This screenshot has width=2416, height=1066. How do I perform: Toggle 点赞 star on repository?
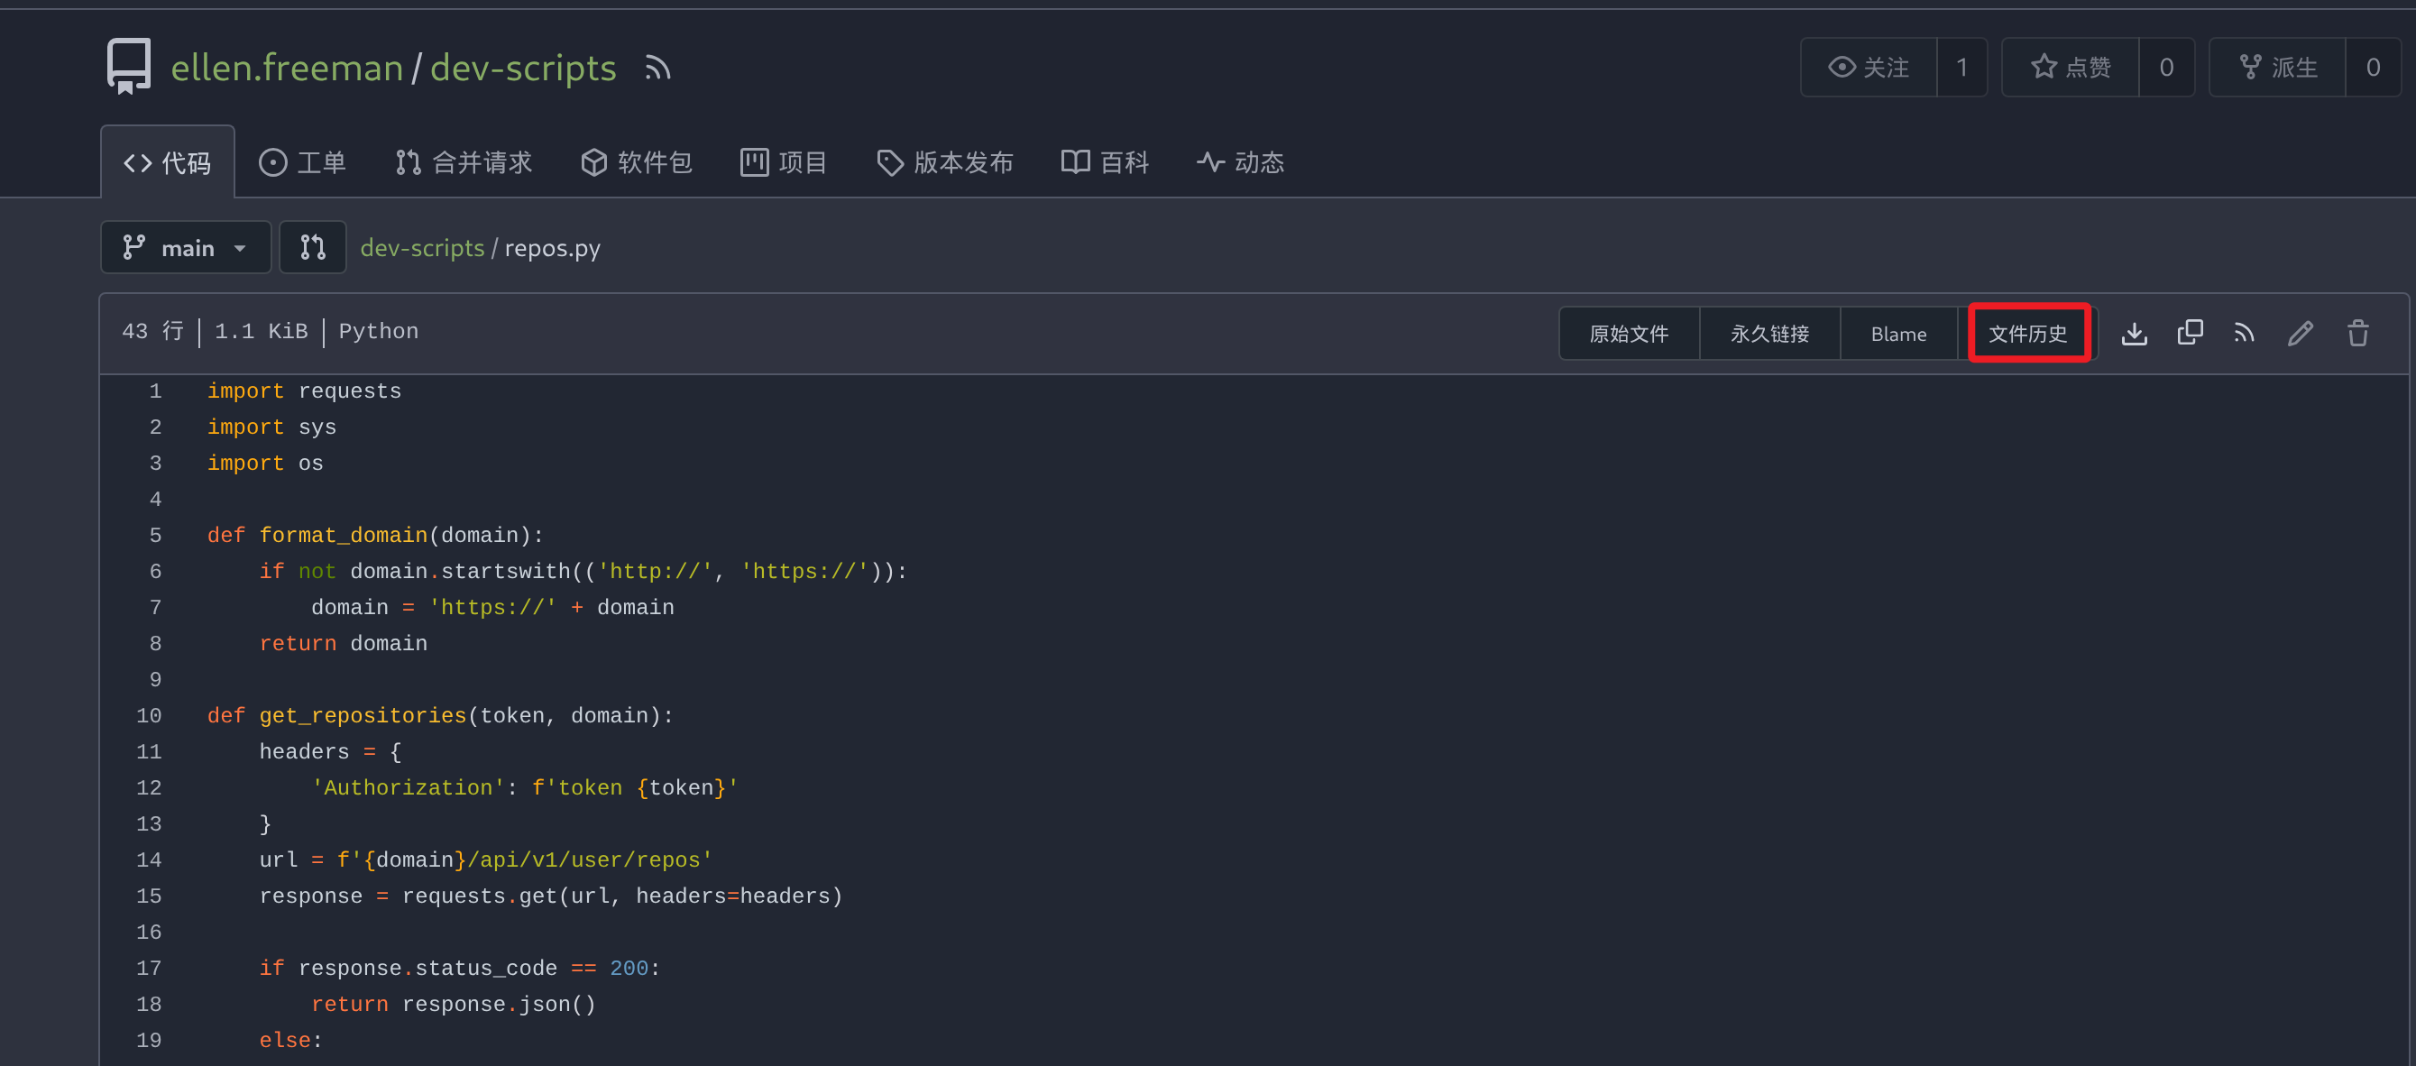(x=2070, y=68)
